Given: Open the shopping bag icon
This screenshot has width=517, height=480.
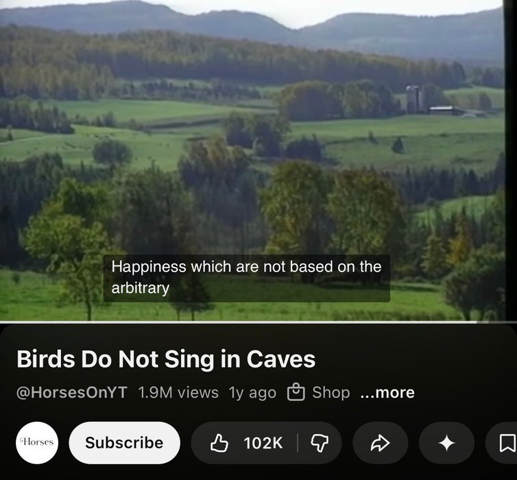Looking at the screenshot, I should 296,392.
